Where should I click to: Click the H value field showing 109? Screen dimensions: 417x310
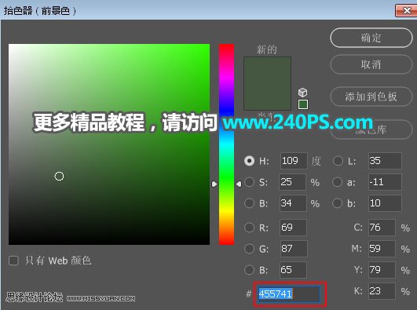294,161
